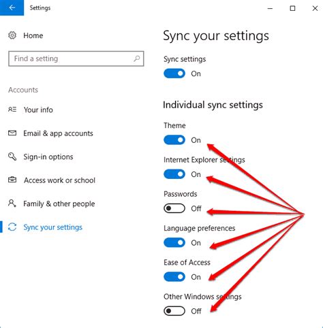323x328 pixels.
Task: Click the Sign-in options key icon
Action: pos(12,157)
